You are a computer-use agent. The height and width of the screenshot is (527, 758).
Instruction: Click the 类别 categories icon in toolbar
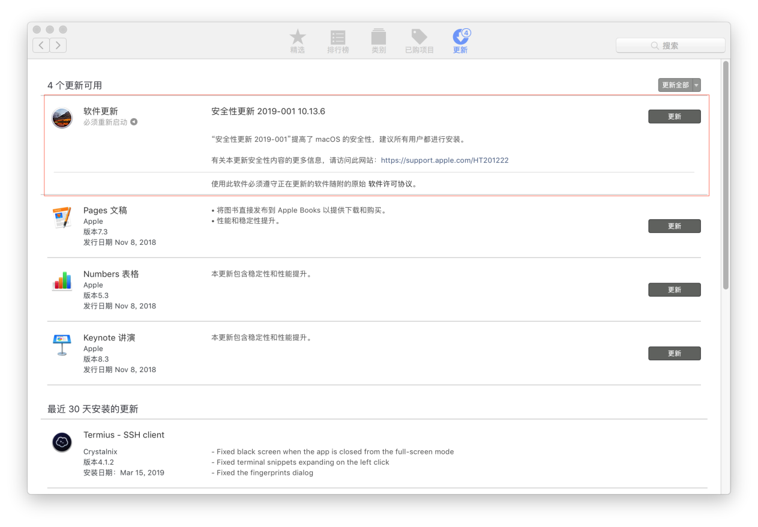pyautogui.click(x=379, y=37)
